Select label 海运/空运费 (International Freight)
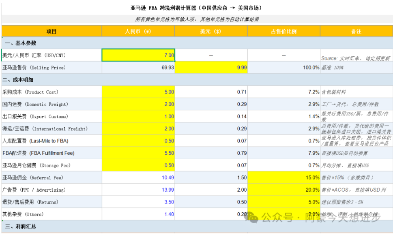Viewport: 393px width, 235px height. pyautogui.click(x=45, y=129)
